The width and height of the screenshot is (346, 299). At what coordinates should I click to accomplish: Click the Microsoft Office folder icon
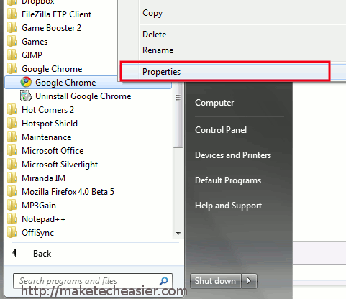click(12, 151)
